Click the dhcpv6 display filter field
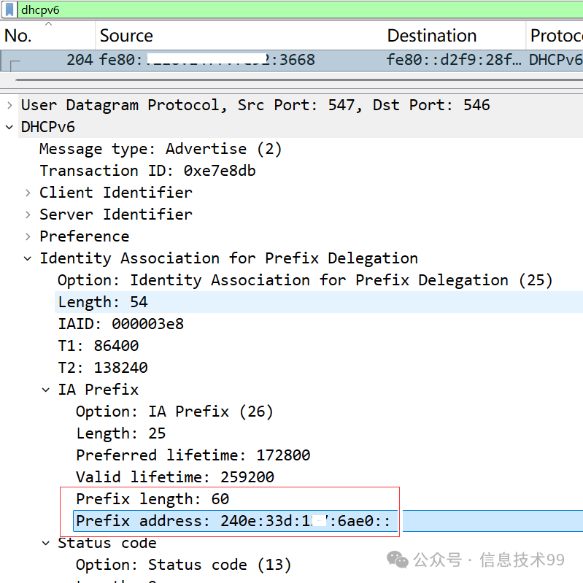Viewport: 583px width, 583px height. (292, 10)
